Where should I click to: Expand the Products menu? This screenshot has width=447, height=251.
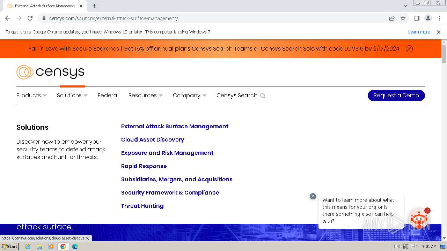pyautogui.click(x=31, y=95)
